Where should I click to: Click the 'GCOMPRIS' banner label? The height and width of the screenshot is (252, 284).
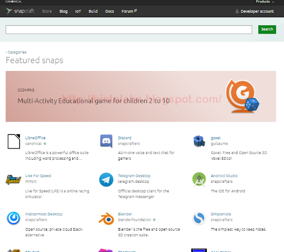coord(26,90)
